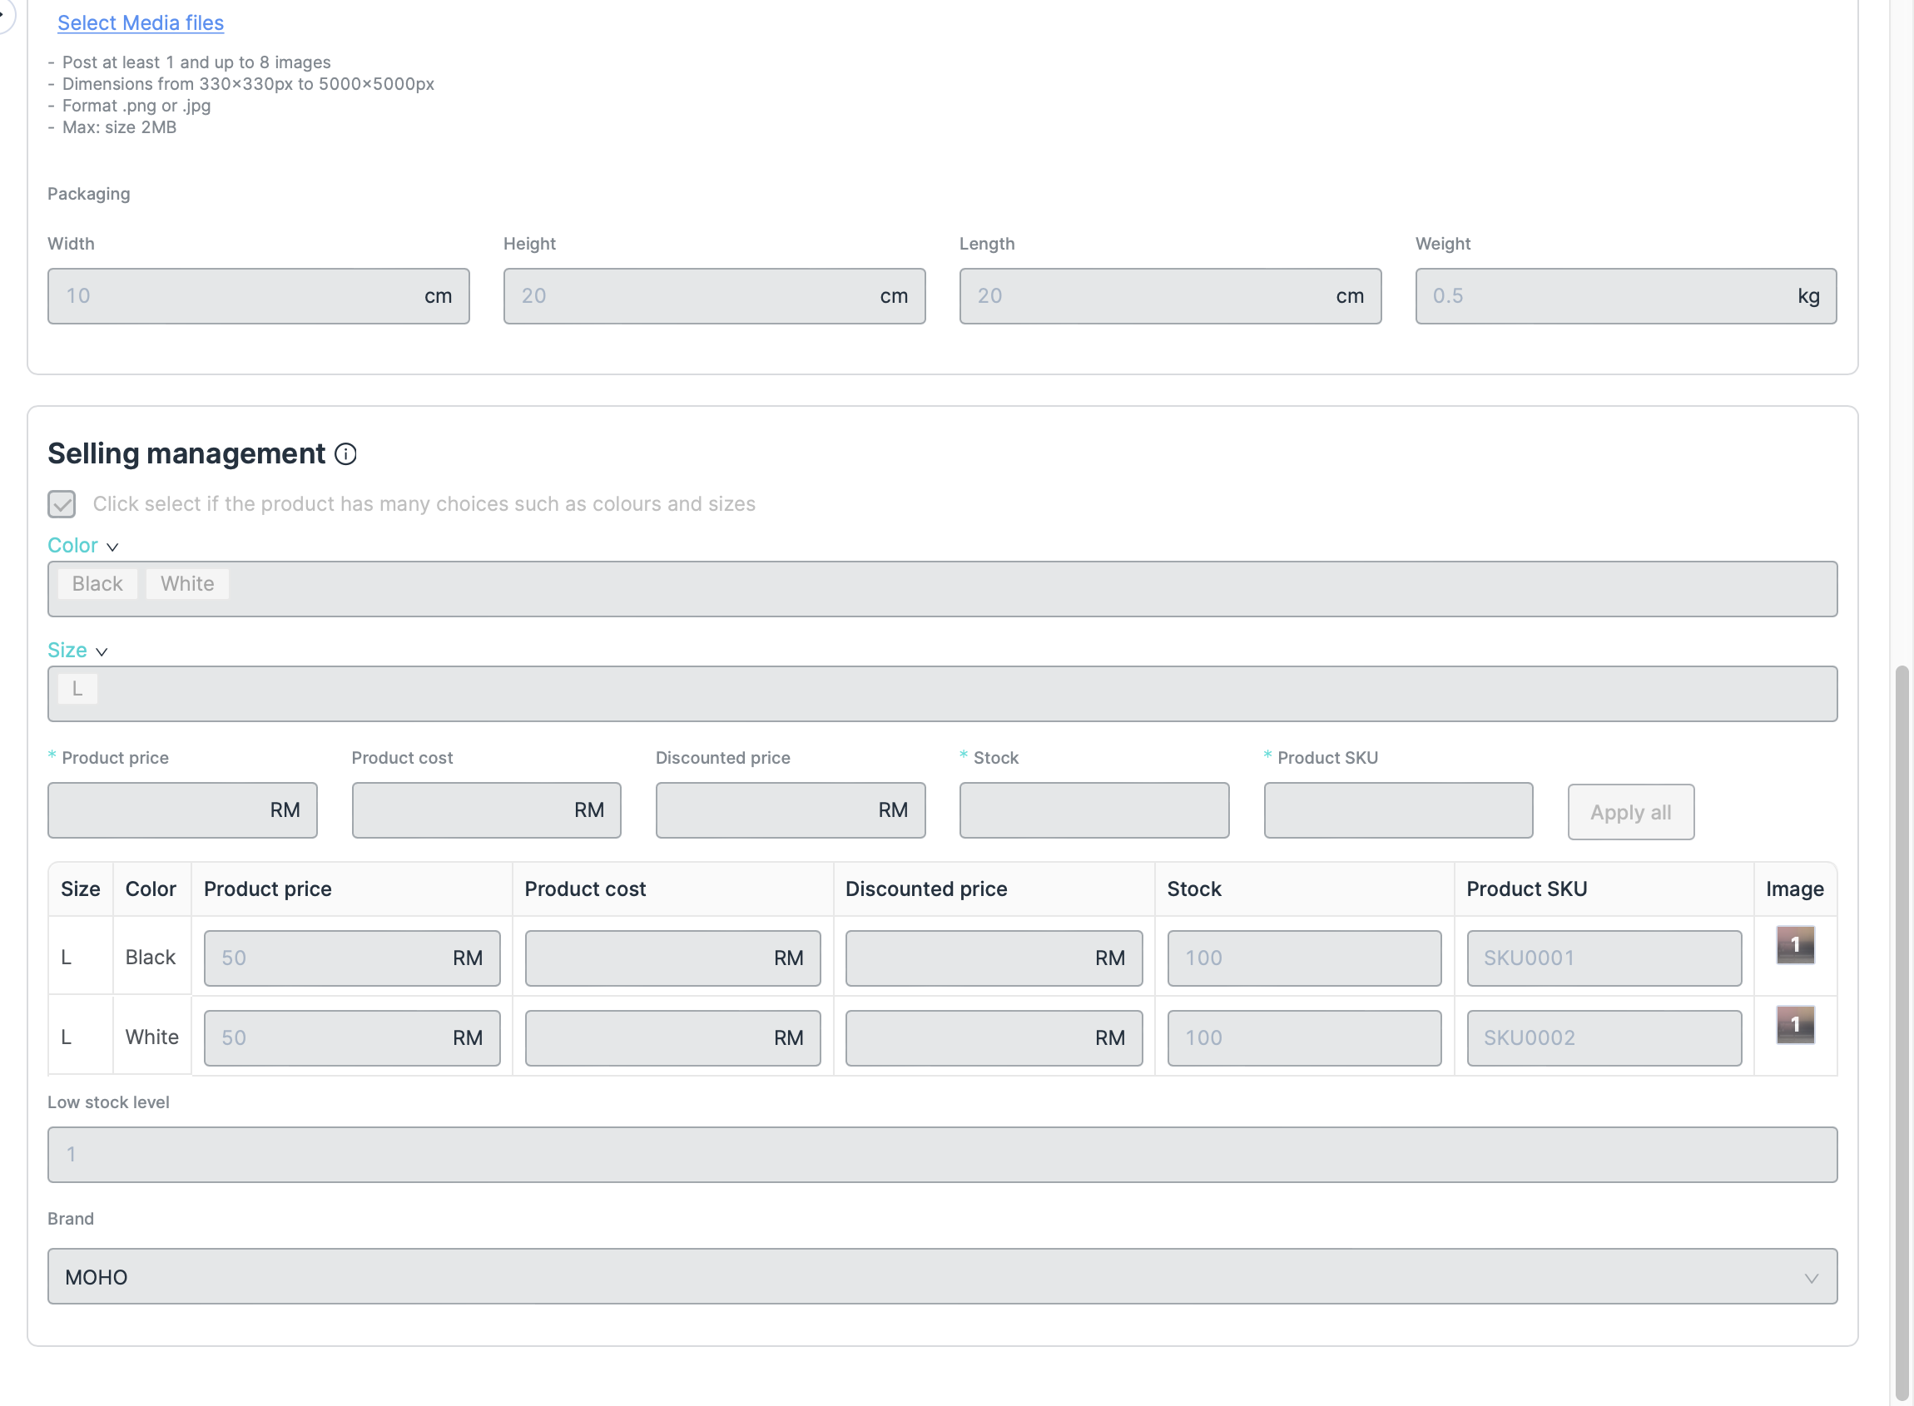
Task: Focus the packaging Width input
Action: tap(238, 296)
